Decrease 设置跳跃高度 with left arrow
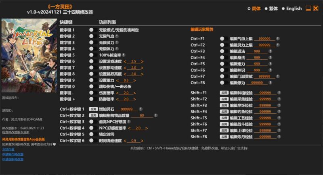This screenshot has height=175, width=323. tap(125, 74)
